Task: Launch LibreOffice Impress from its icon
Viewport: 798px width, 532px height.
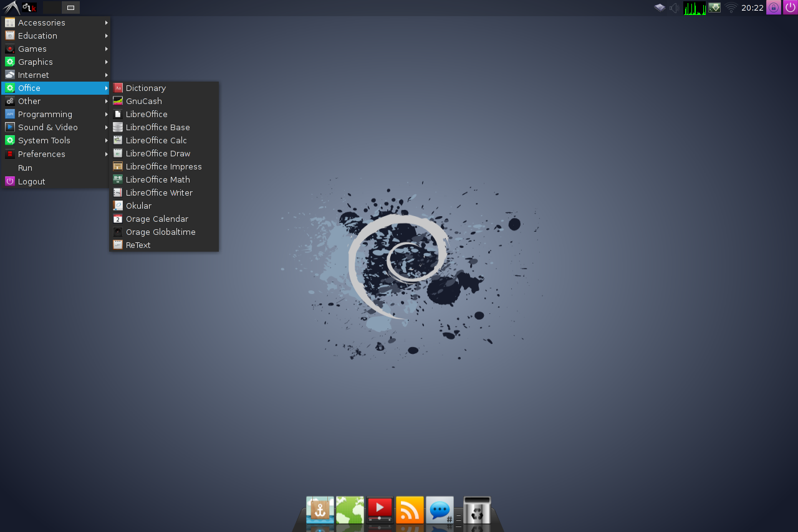Action: tap(118, 166)
